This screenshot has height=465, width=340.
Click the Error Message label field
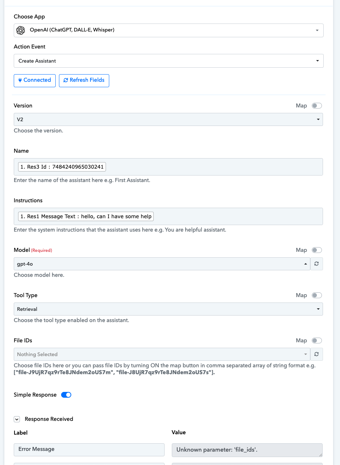tap(89, 449)
